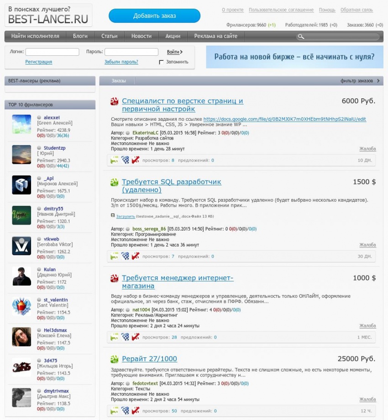
Task: Click attachment icon next to Загрузить
Action: [113, 215]
